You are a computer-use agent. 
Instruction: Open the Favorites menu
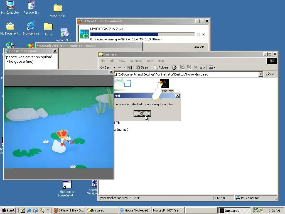point(136,61)
